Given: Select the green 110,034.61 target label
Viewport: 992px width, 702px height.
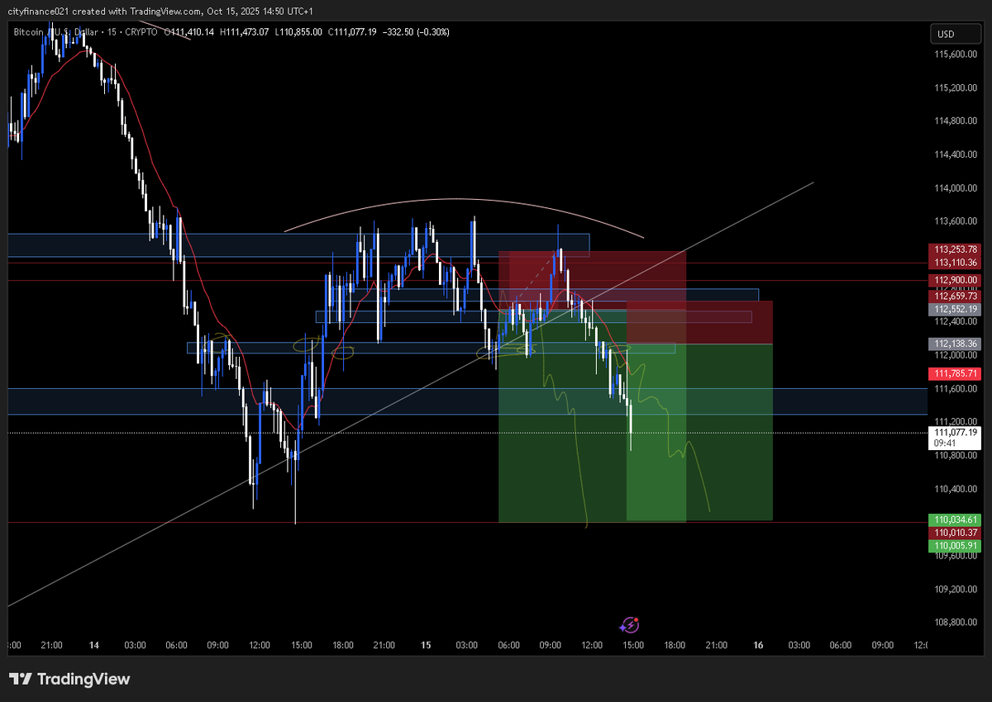Looking at the screenshot, I should [x=956, y=519].
